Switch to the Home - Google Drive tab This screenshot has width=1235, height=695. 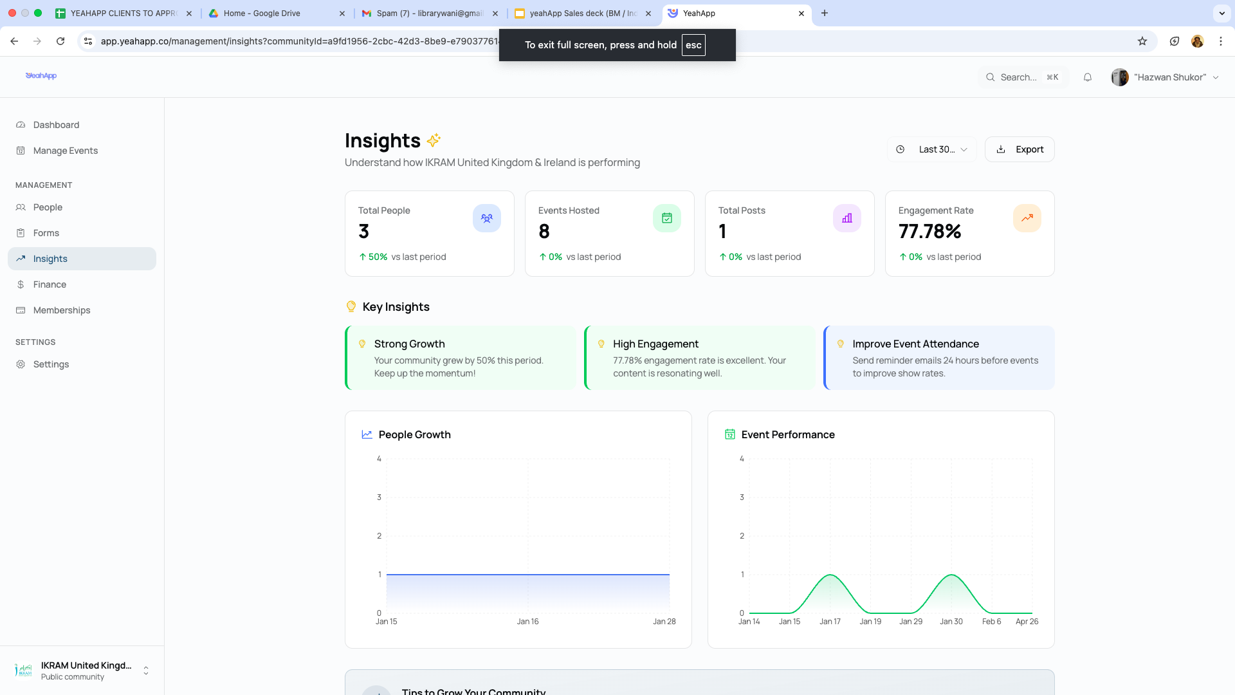click(262, 13)
